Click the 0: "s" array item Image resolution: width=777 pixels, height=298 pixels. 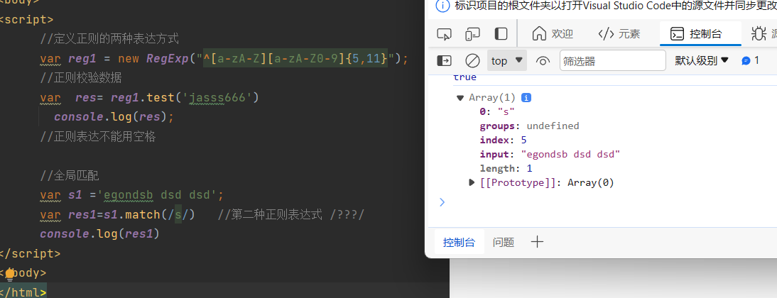click(x=497, y=111)
